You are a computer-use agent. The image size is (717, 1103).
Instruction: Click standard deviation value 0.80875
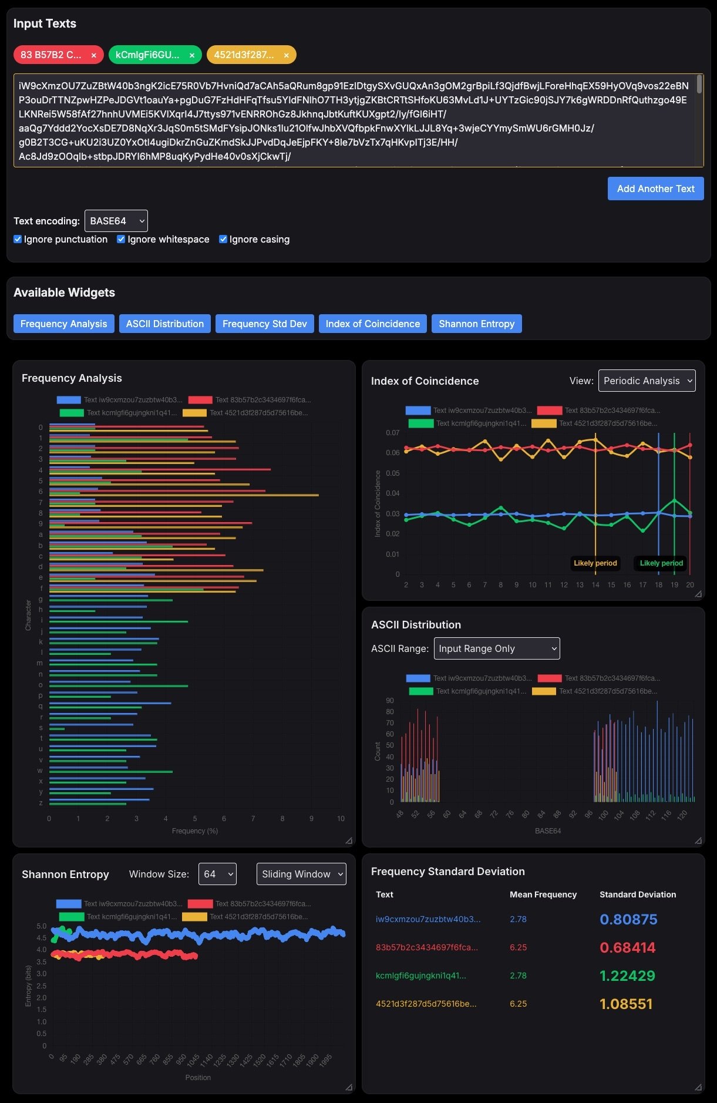click(x=628, y=920)
